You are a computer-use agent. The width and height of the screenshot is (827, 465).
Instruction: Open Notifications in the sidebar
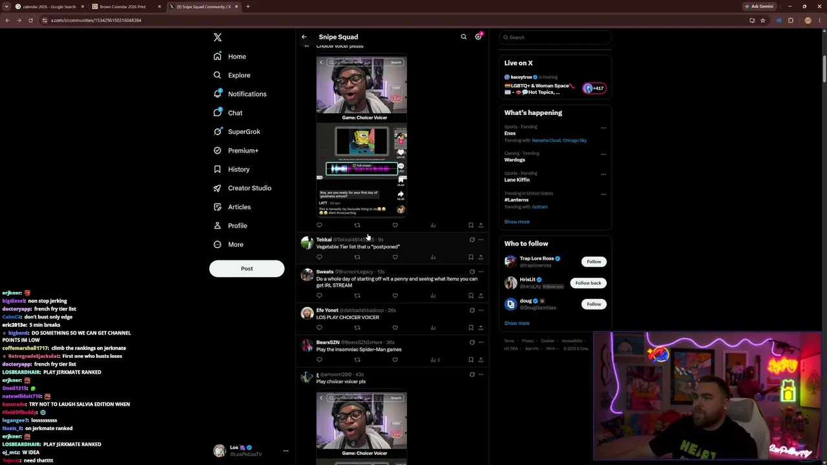[x=240, y=94]
